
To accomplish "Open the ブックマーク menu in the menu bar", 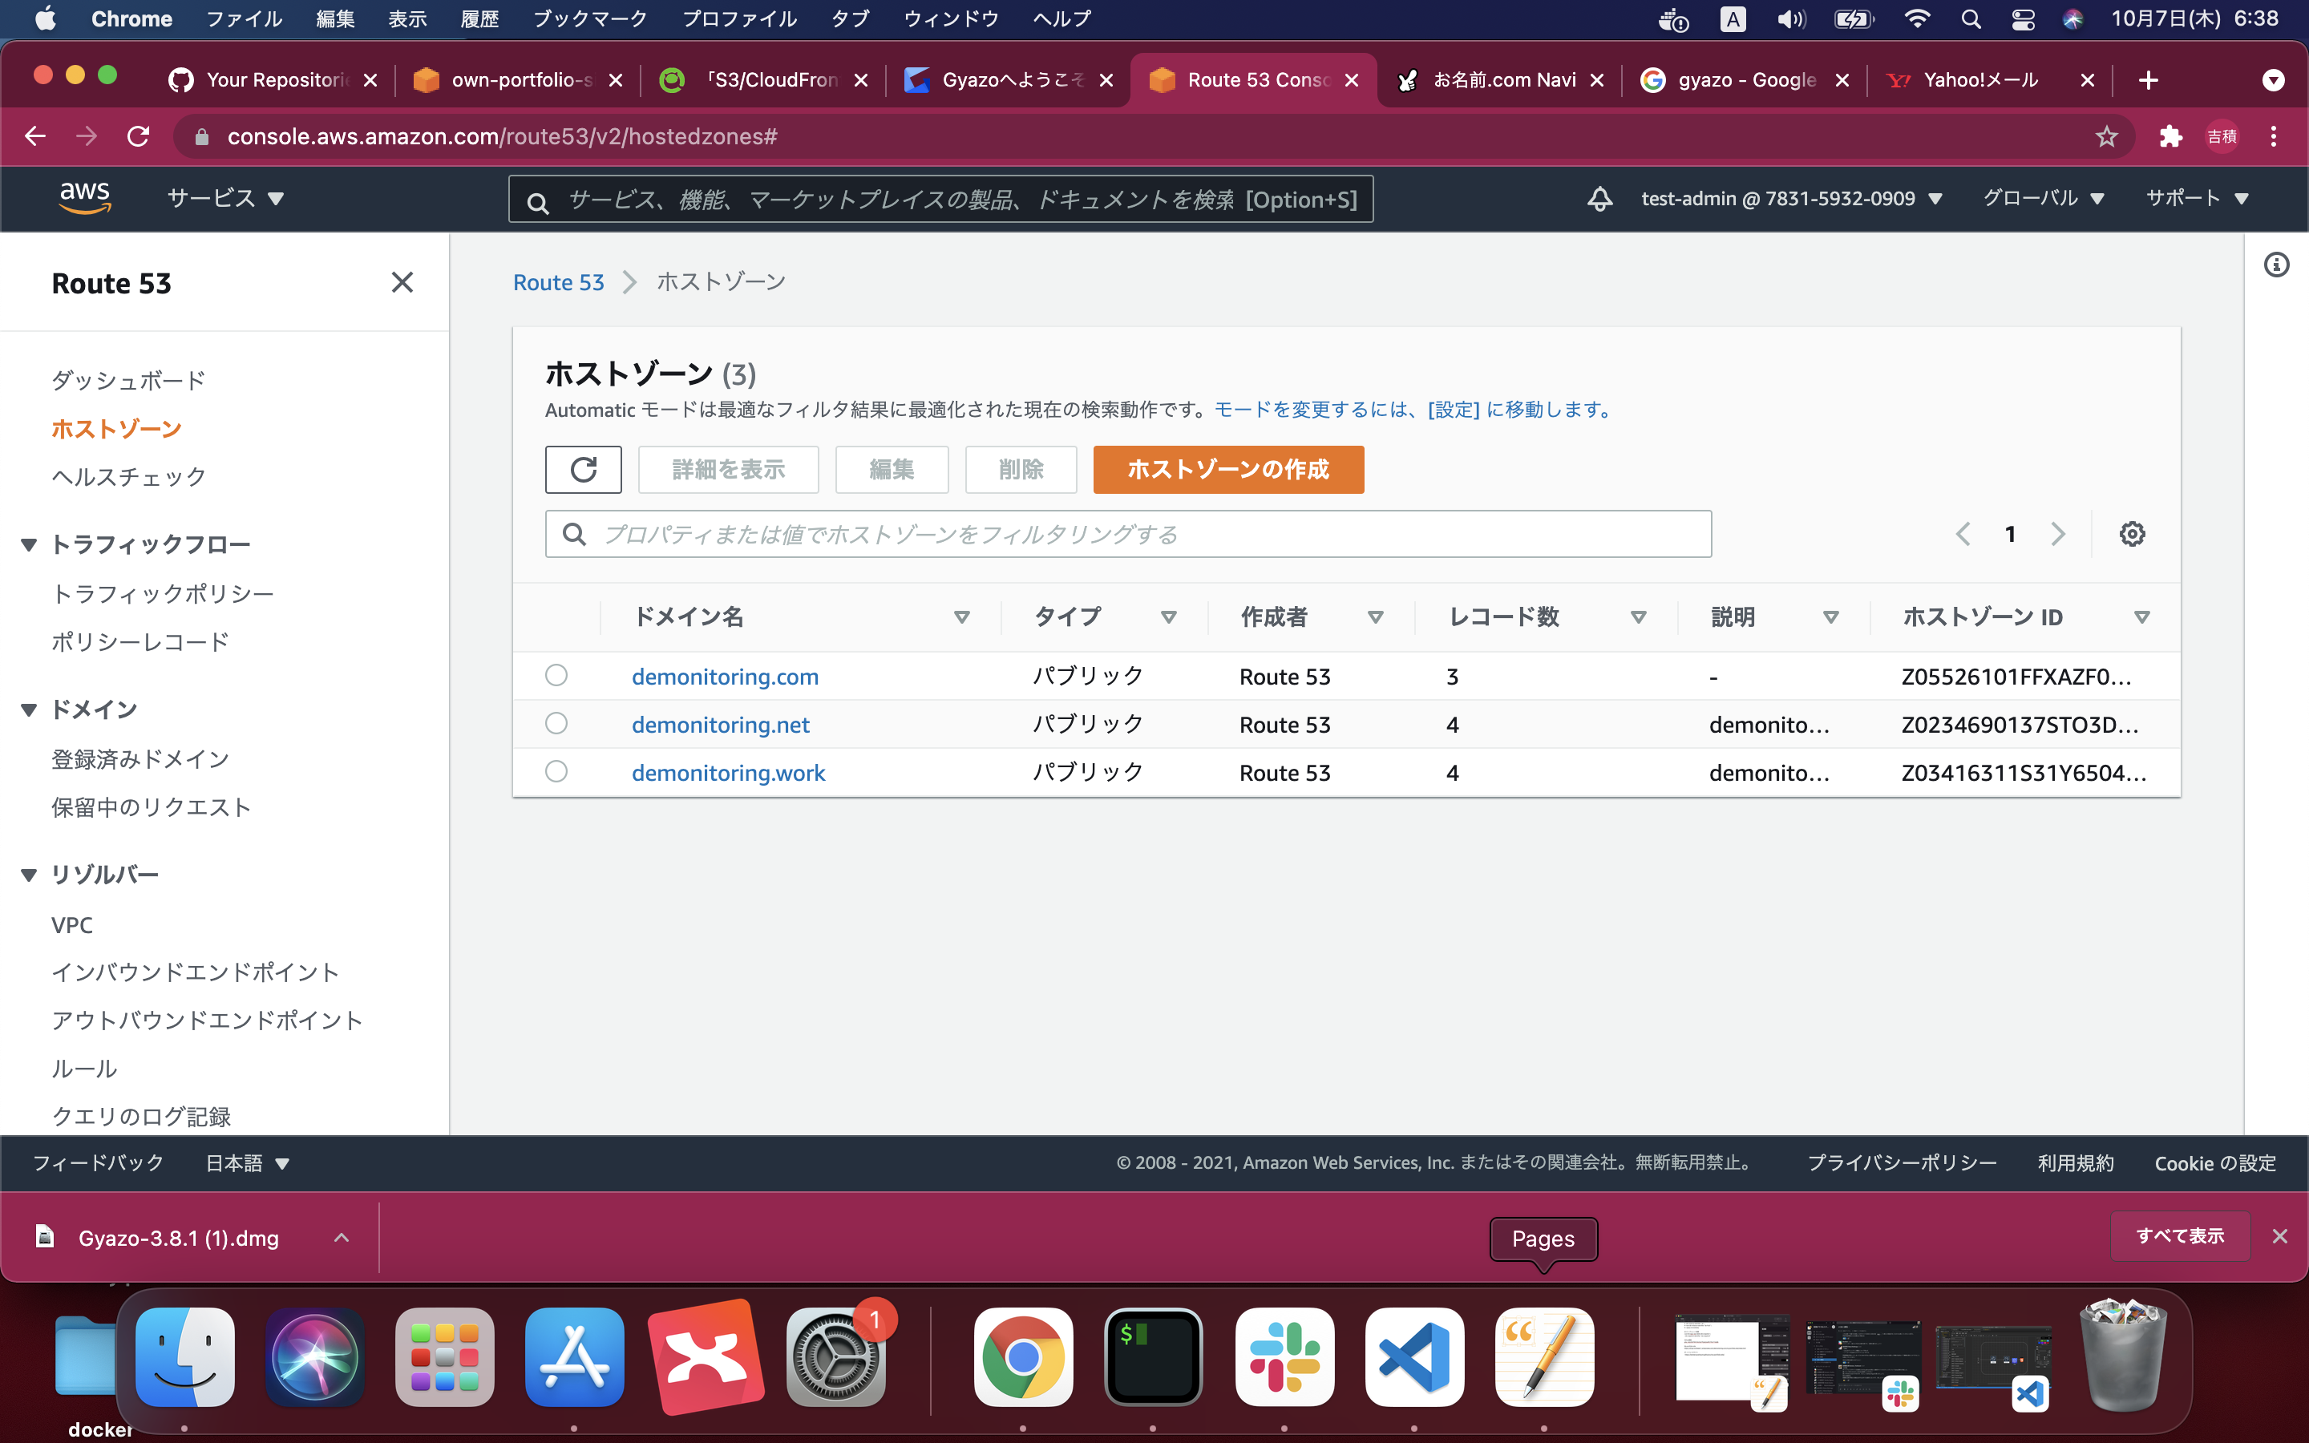I will (591, 18).
